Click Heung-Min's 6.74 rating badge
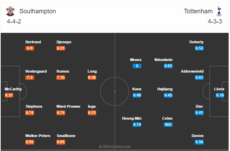 [x=137, y=124]
